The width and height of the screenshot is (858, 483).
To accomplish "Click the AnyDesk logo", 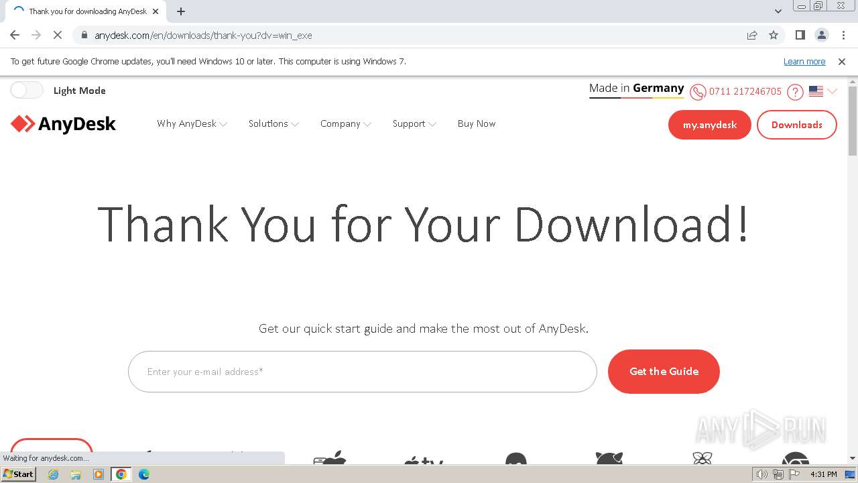I will [64, 124].
